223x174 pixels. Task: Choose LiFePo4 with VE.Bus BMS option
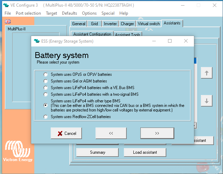[46, 88]
